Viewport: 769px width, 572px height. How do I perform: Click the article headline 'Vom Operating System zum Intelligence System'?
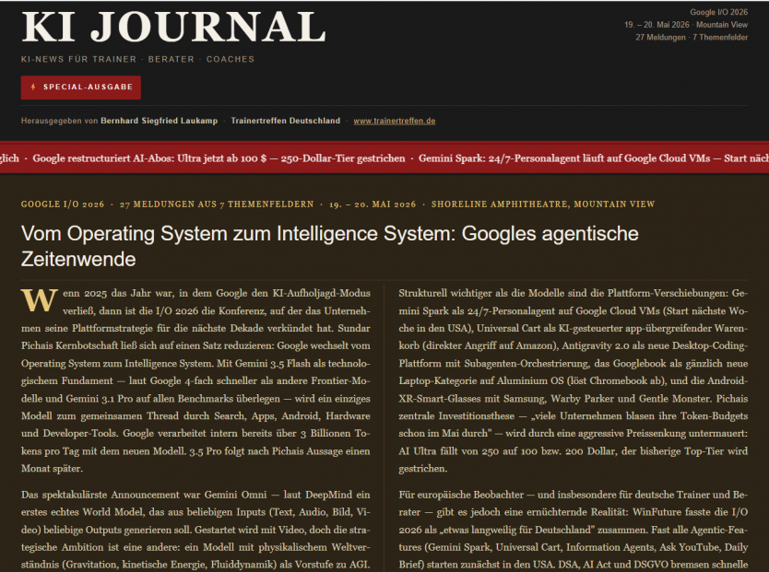[x=329, y=246]
